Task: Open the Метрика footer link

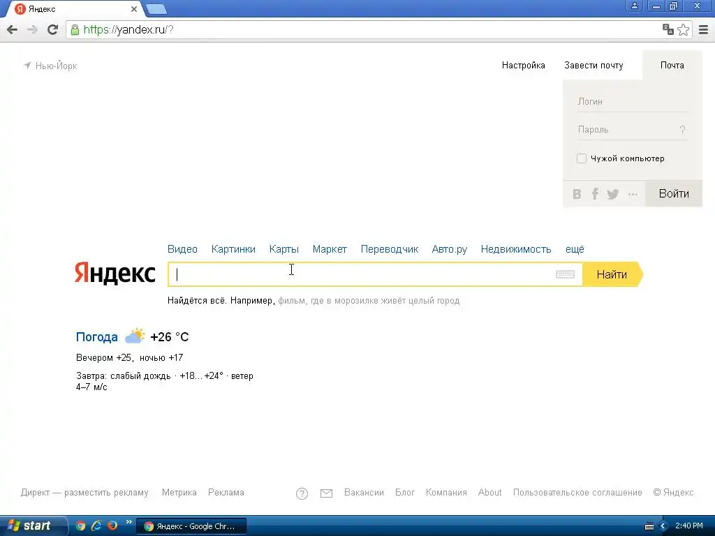Action: (179, 493)
